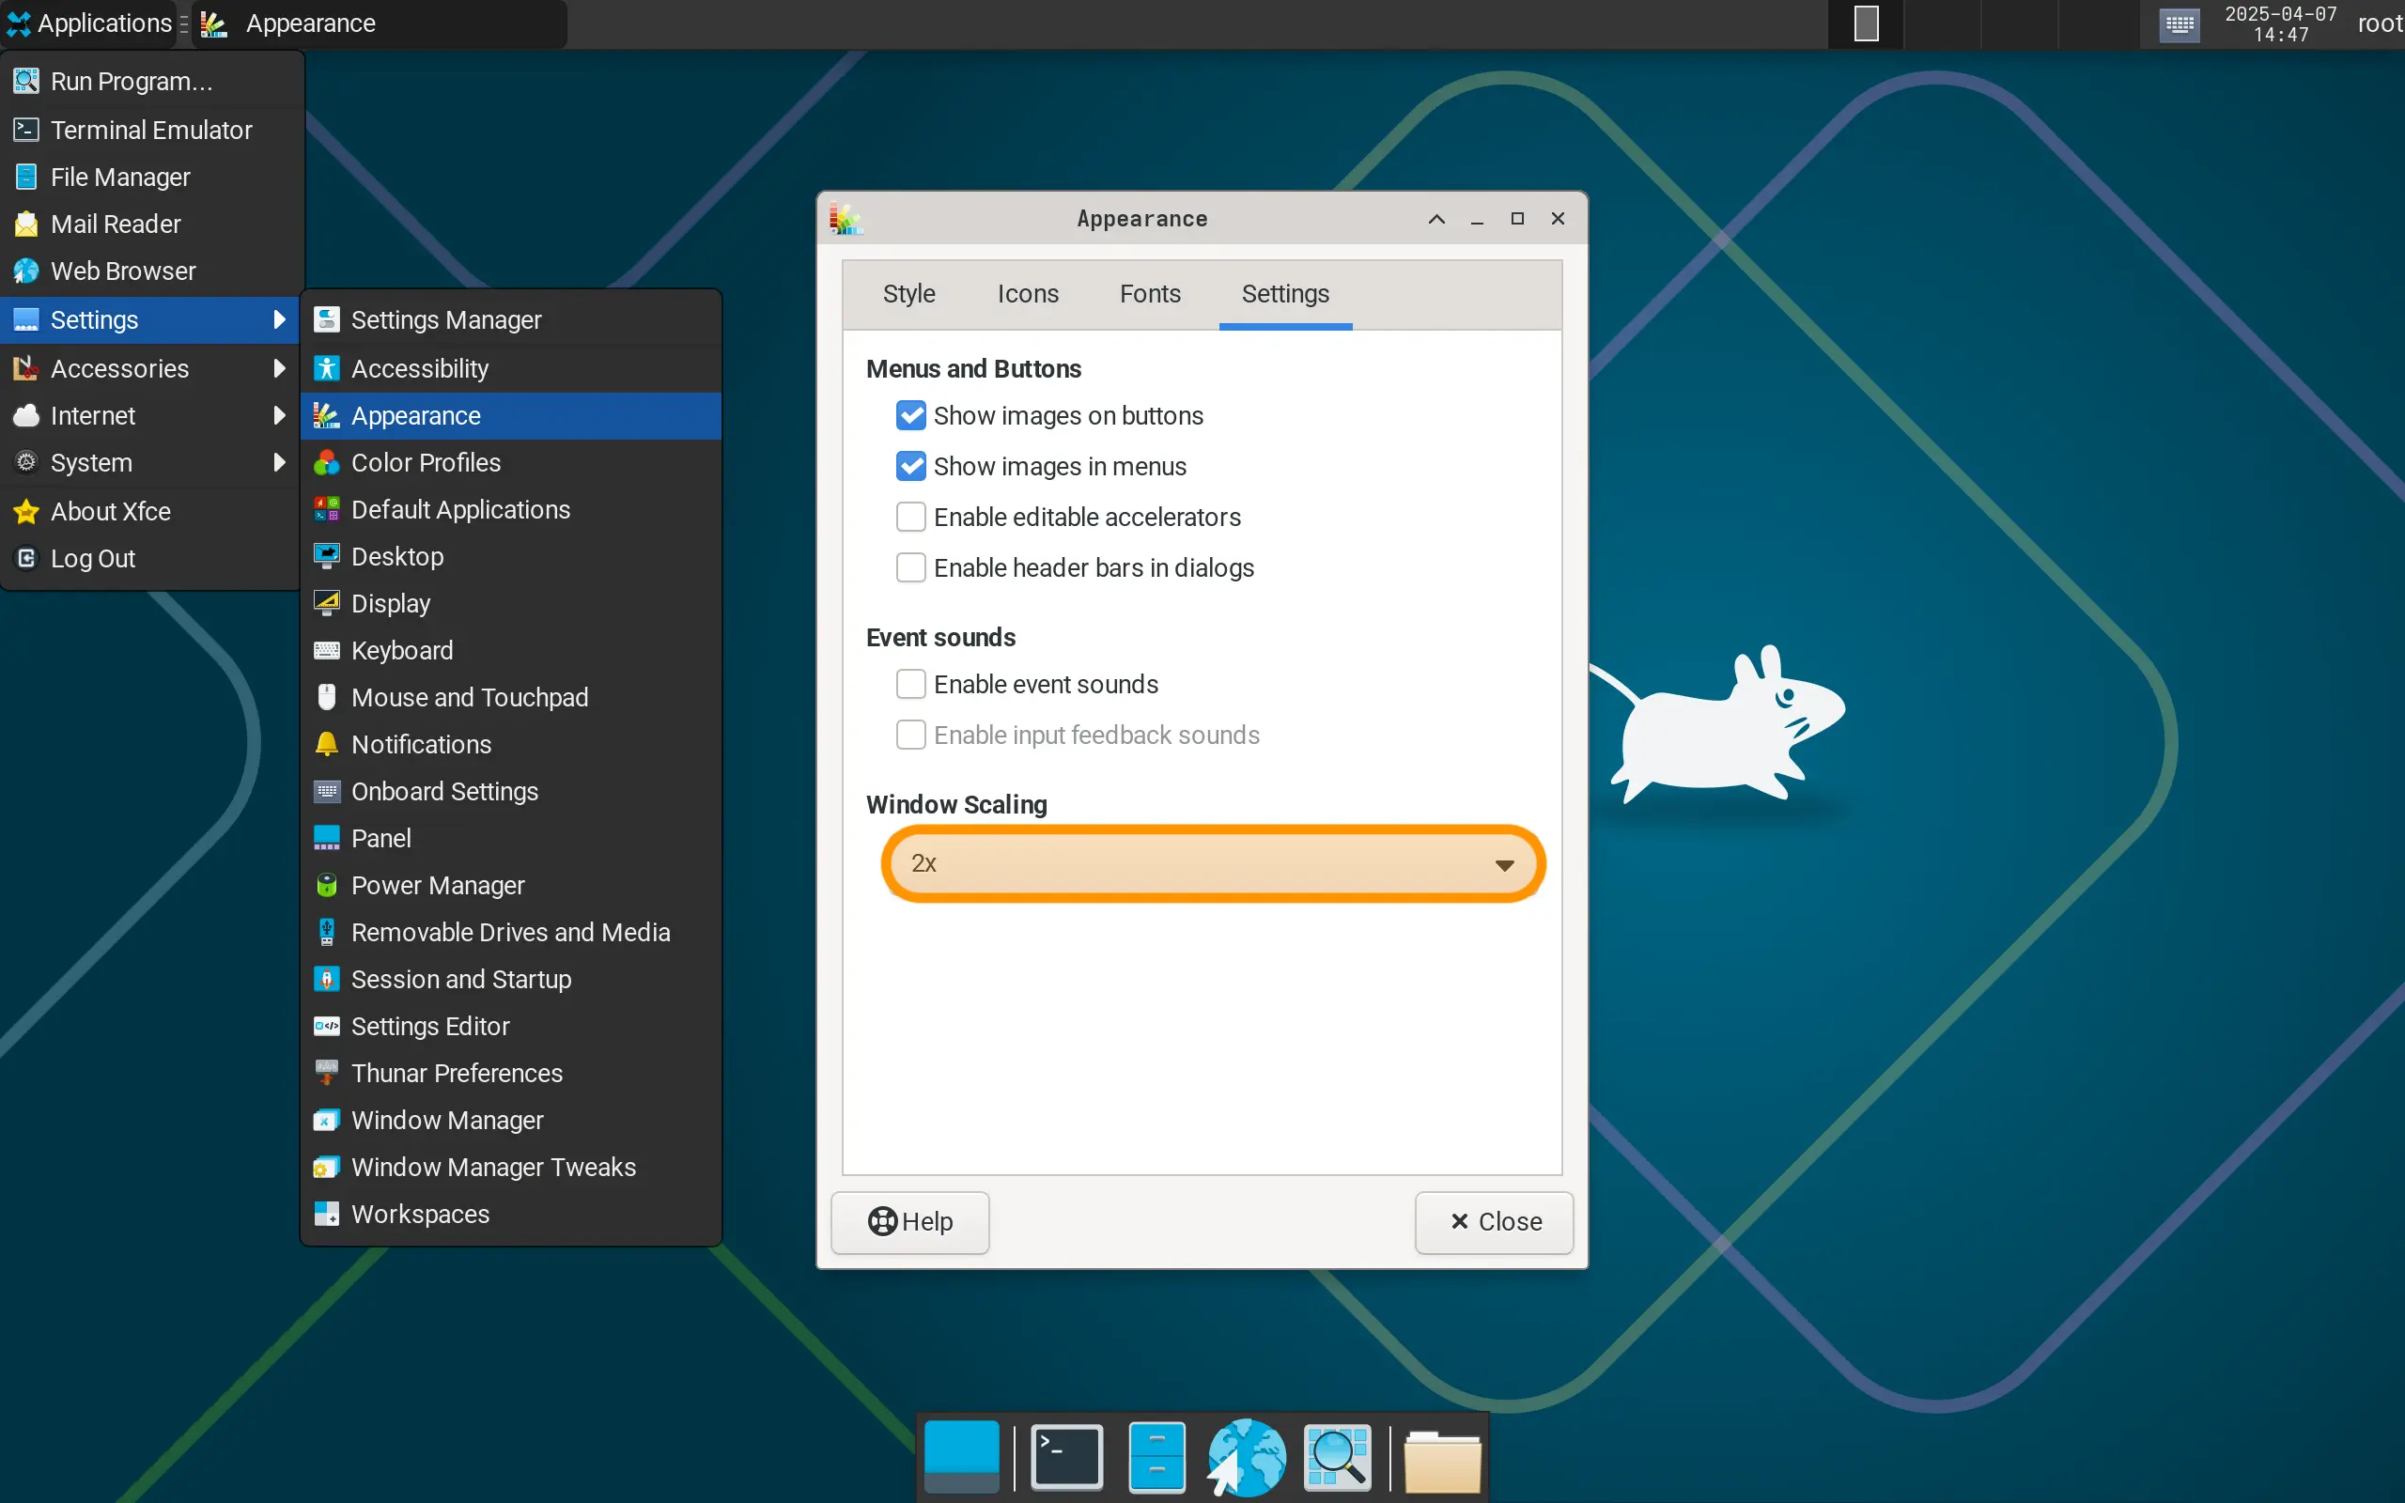Uncheck Show images in menus
This screenshot has height=1503, width=2405.
click(910, 466)
